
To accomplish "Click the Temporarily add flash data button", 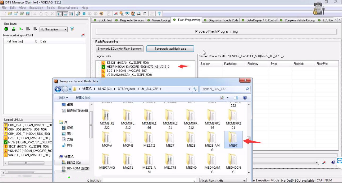I will [x=170, y=49].
